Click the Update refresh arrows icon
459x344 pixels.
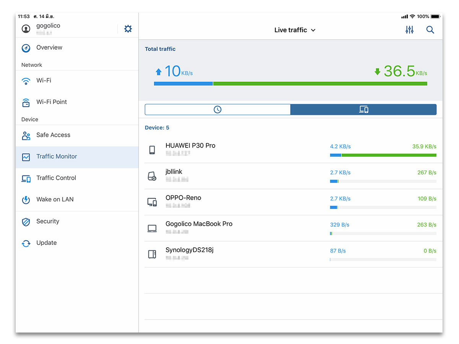pos(26,243)
